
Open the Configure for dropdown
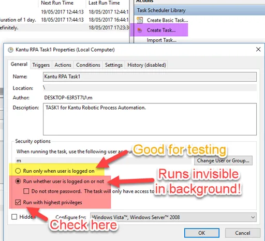(173, 217)
